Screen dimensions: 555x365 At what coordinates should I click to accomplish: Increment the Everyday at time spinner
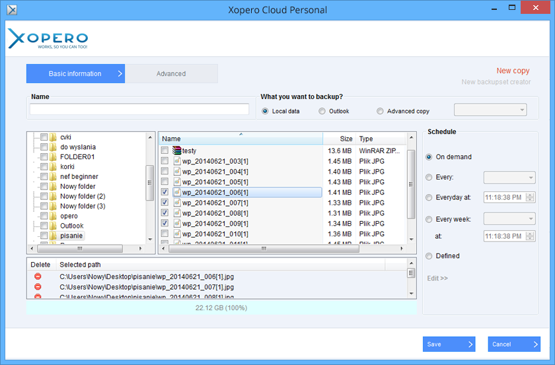click(530, 195)
